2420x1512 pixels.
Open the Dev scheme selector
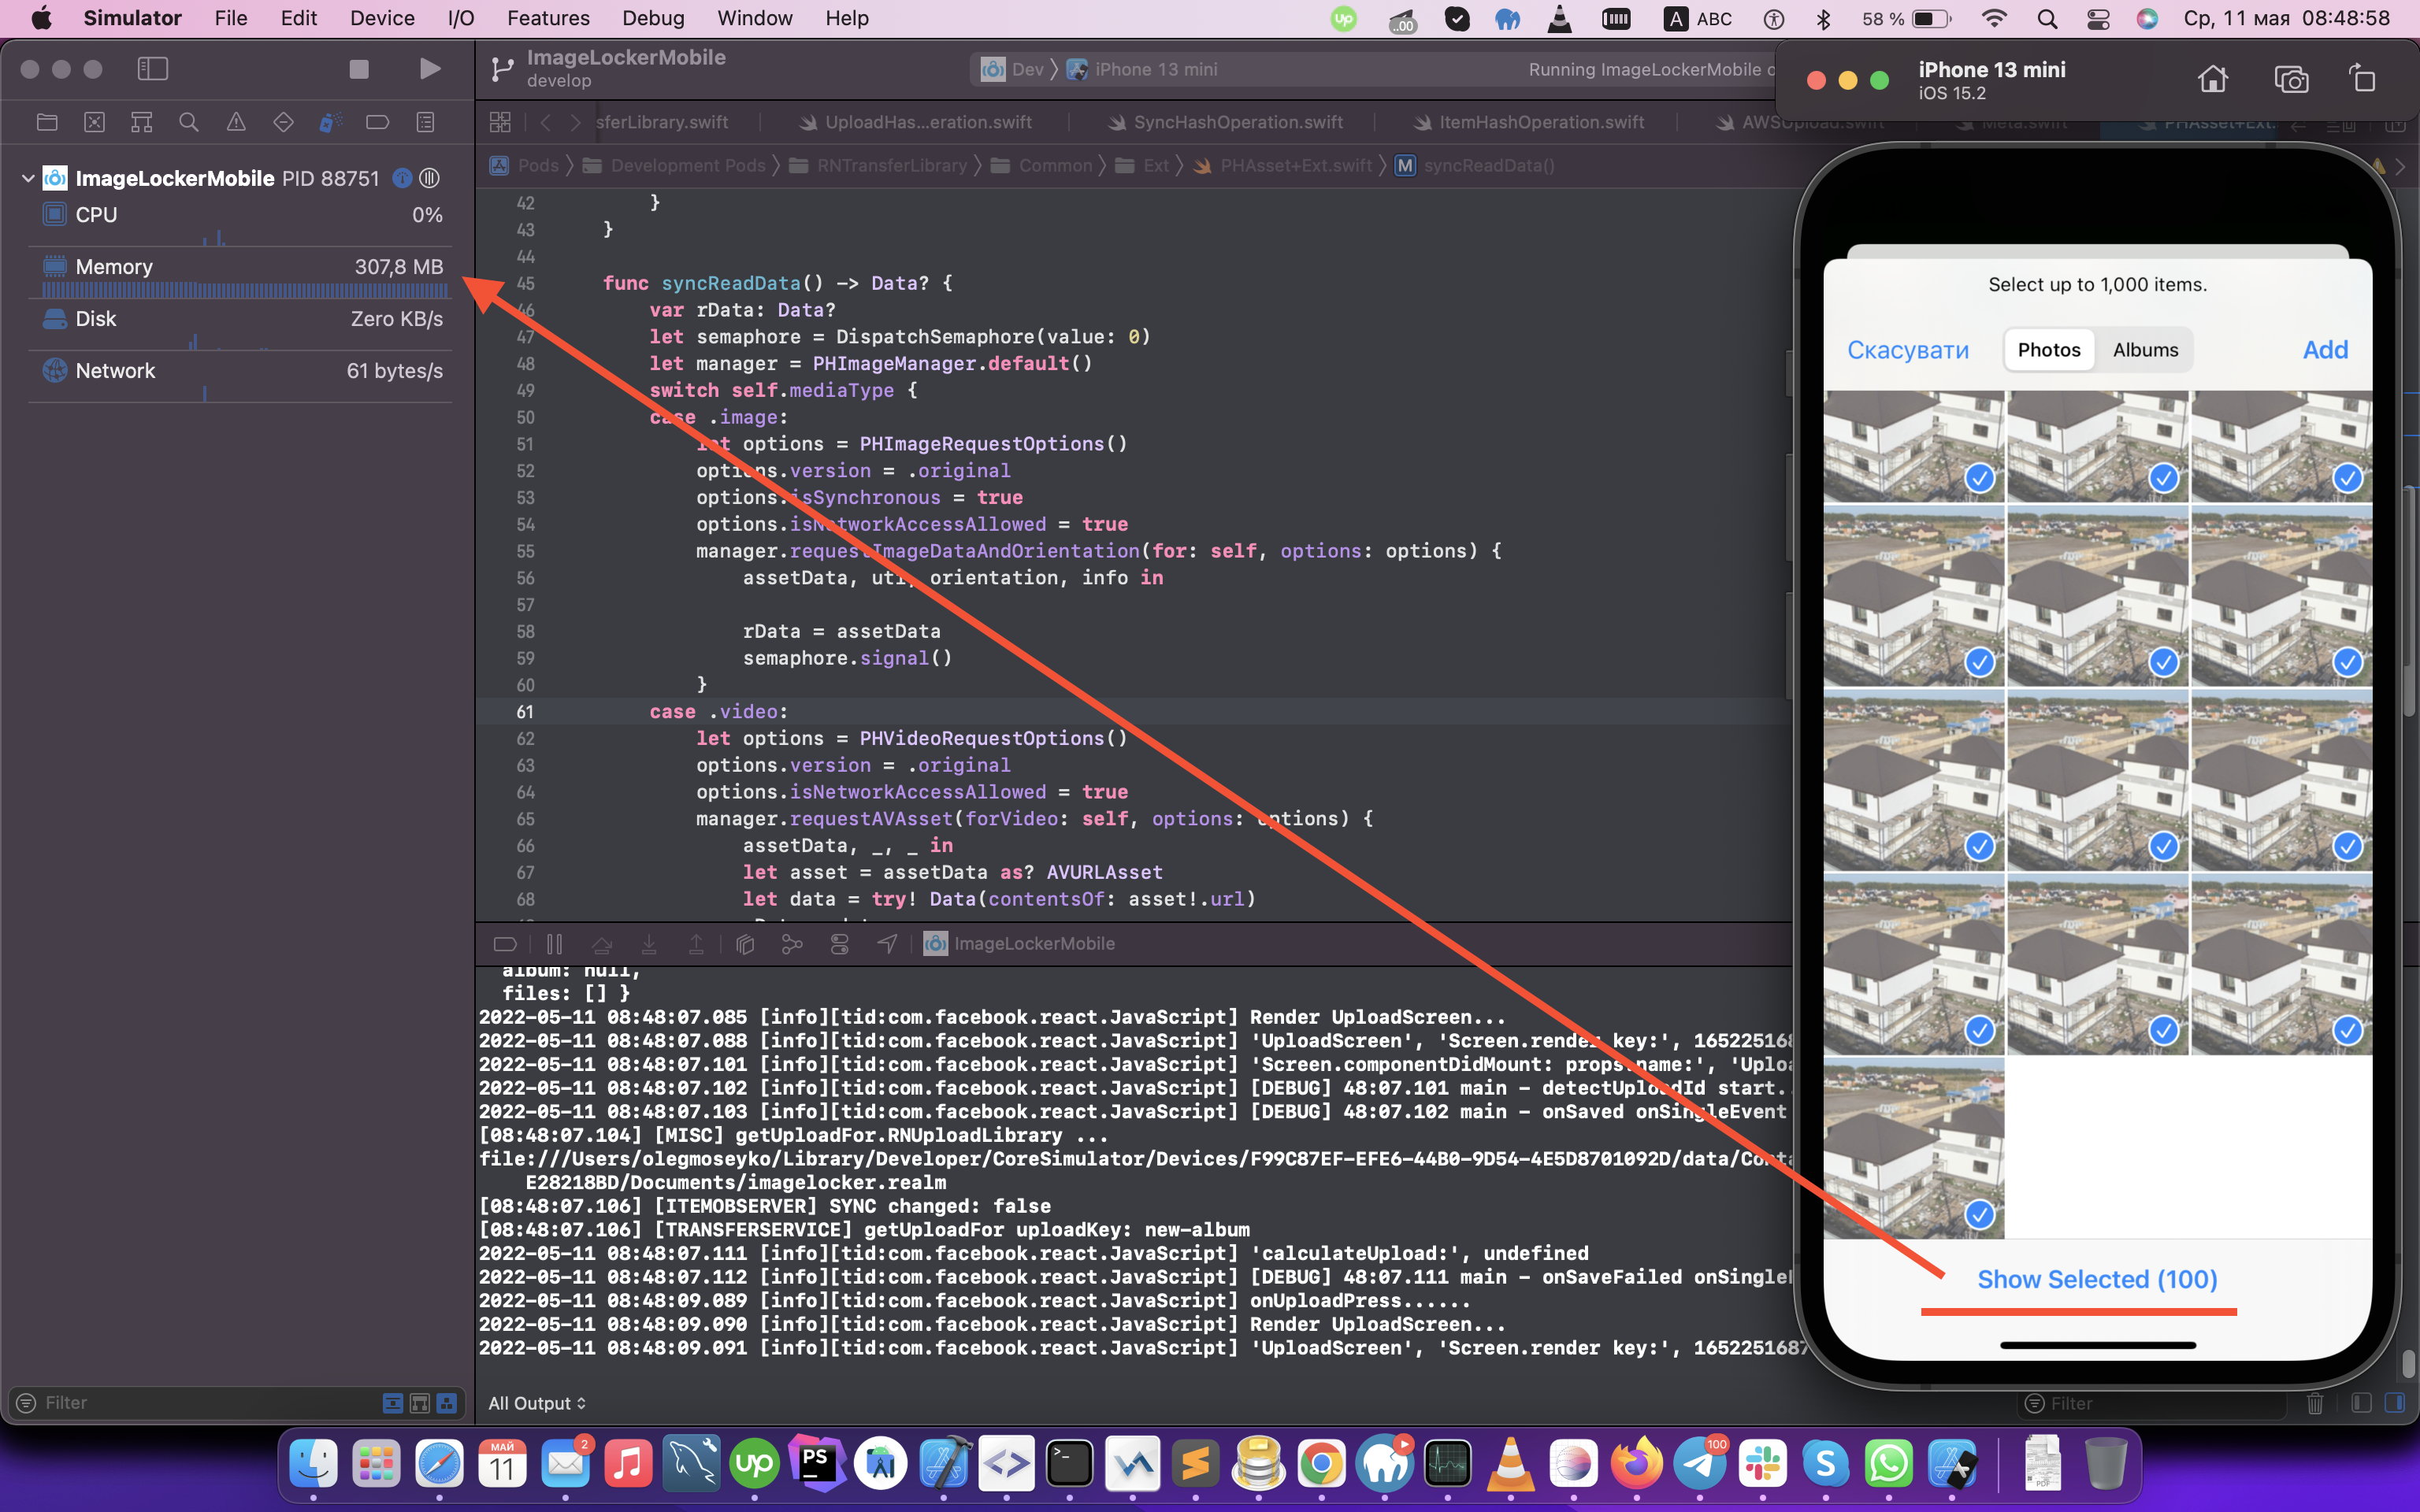1012,69
